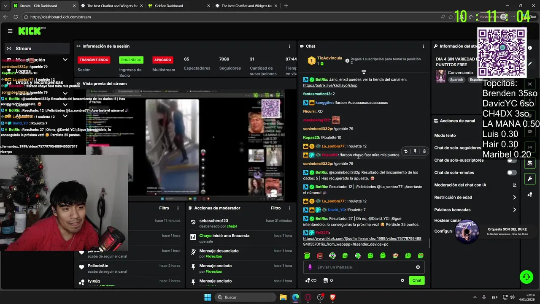Click the wrench tools icon in right sidebar

tap(530, 179)
